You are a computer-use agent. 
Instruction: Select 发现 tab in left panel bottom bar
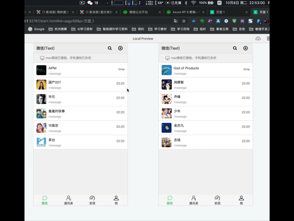[x=92, y=200]
